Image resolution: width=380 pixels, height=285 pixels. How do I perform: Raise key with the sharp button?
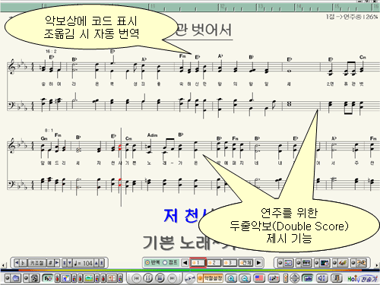[x=50, y=263]
